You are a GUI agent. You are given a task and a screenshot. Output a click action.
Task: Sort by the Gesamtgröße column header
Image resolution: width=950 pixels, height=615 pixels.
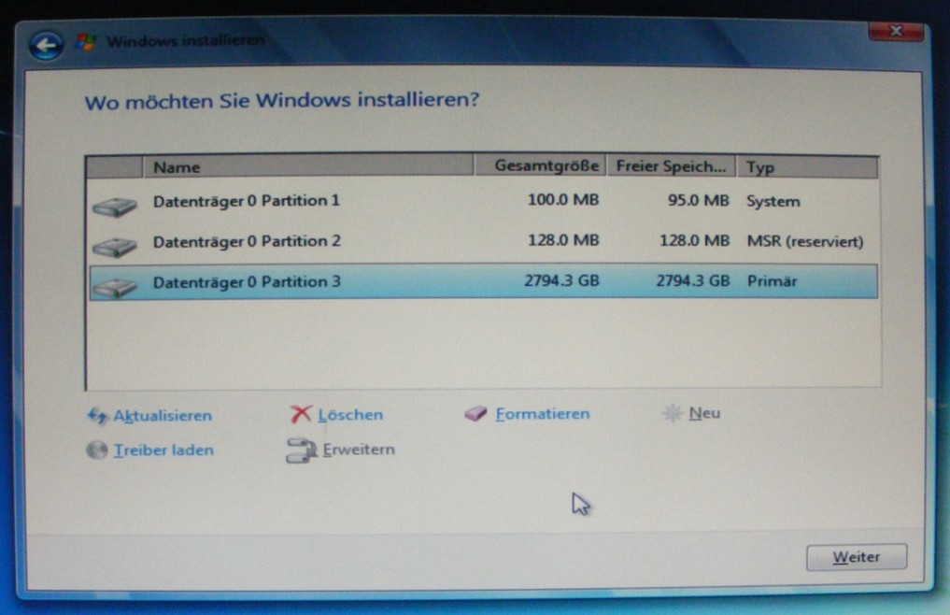point(540,166)
